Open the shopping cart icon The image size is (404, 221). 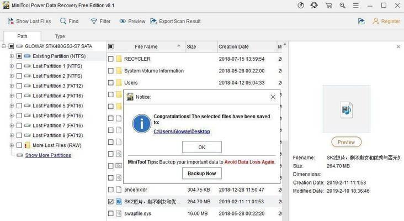(328, 6)
